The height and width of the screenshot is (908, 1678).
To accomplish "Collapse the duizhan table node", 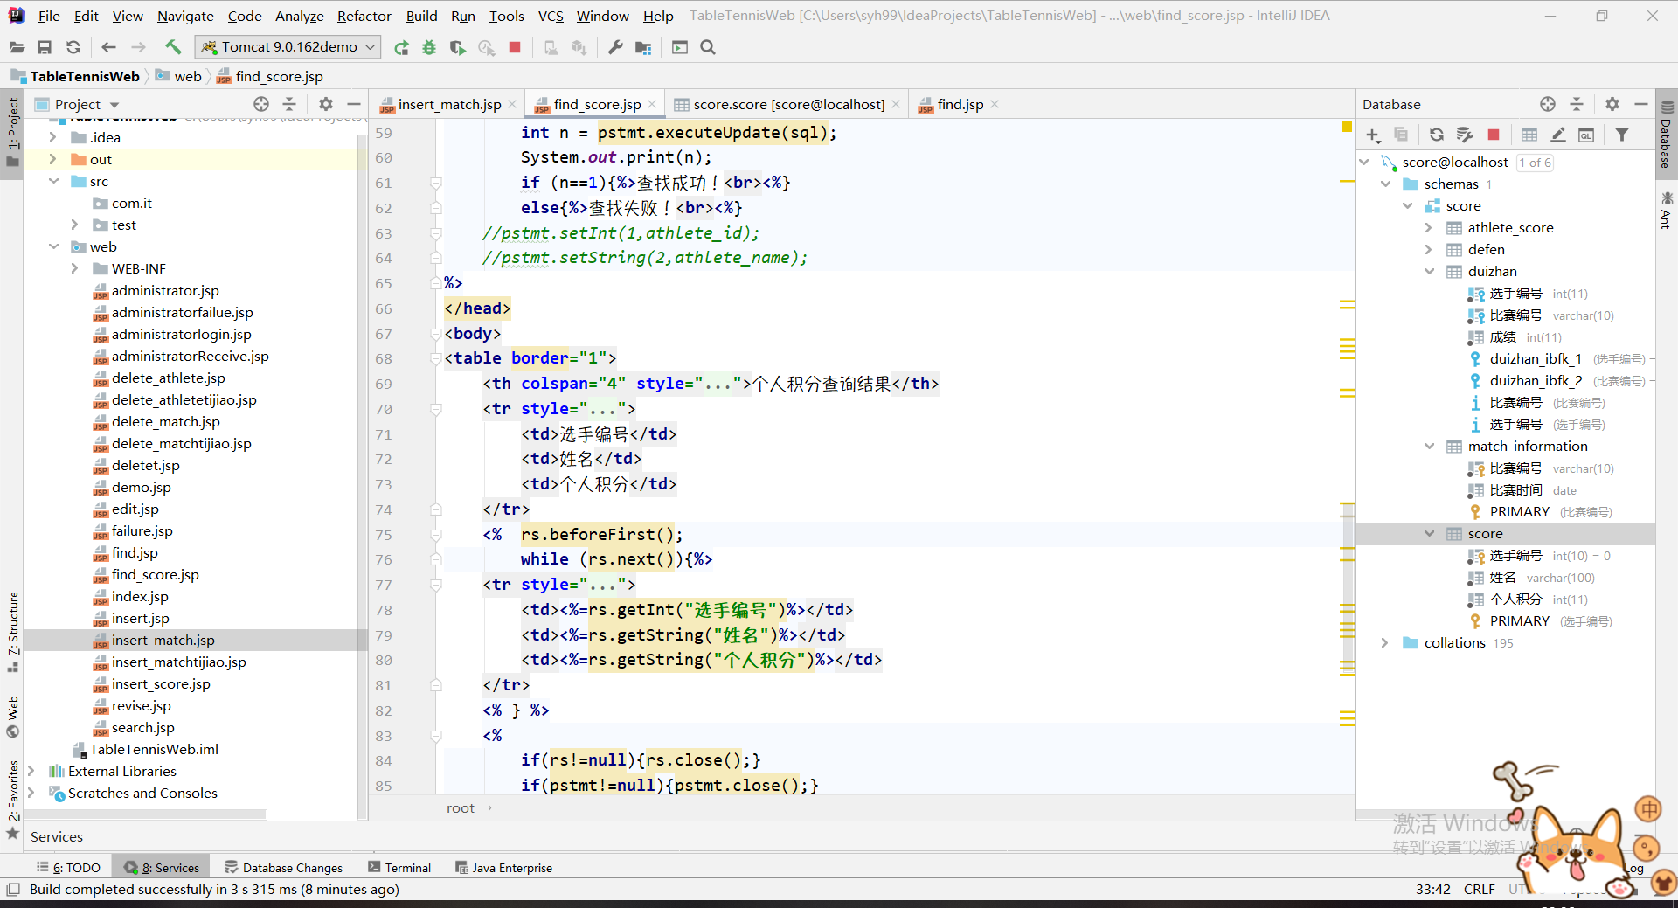I will pyautogui.click(x=1430, y=271).
